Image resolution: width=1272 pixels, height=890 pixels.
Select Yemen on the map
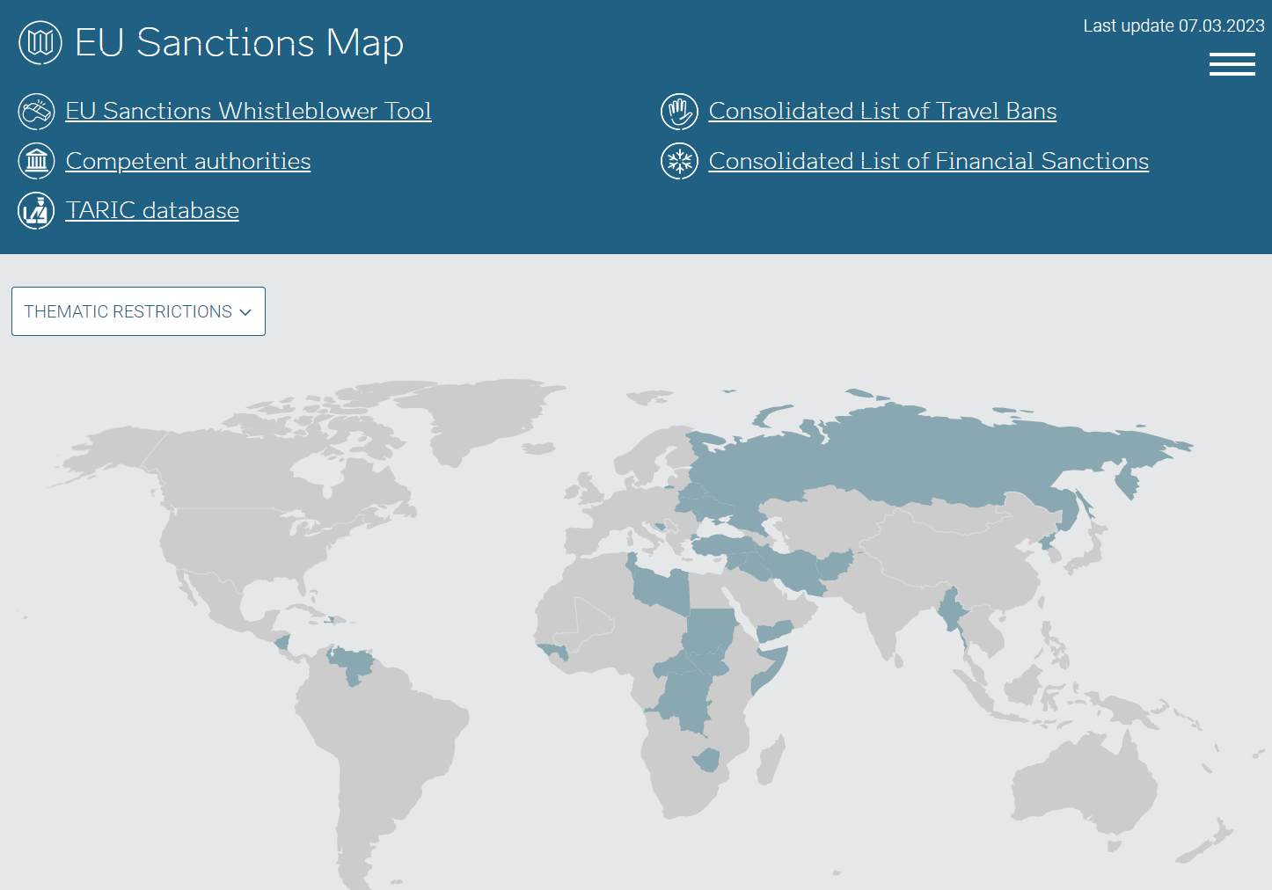(x=775, y=630)
